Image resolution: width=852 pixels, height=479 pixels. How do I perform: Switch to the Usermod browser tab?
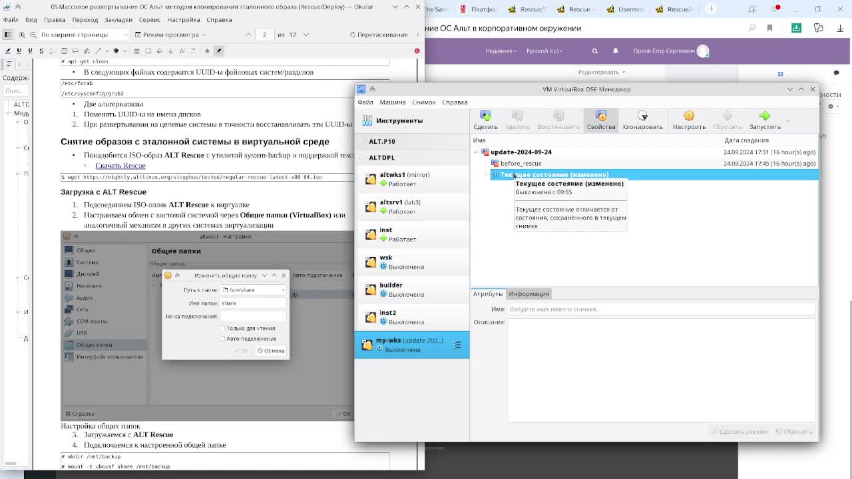(x=626, y=9)
